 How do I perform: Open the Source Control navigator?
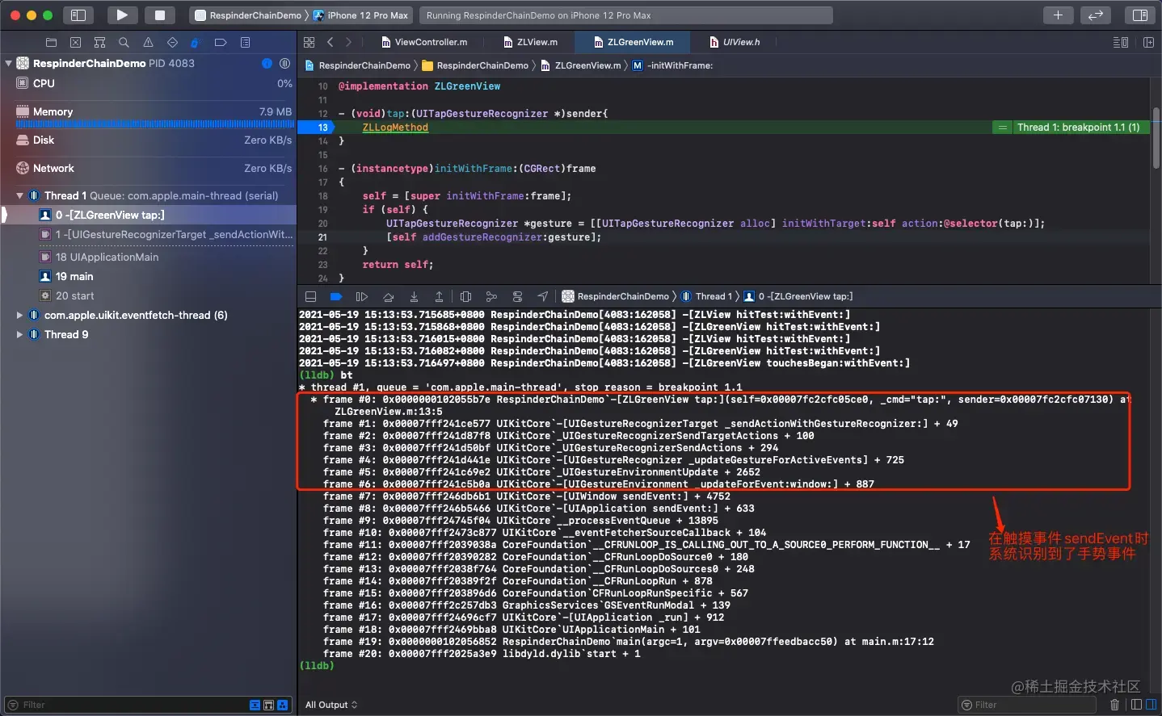(75, 42)
